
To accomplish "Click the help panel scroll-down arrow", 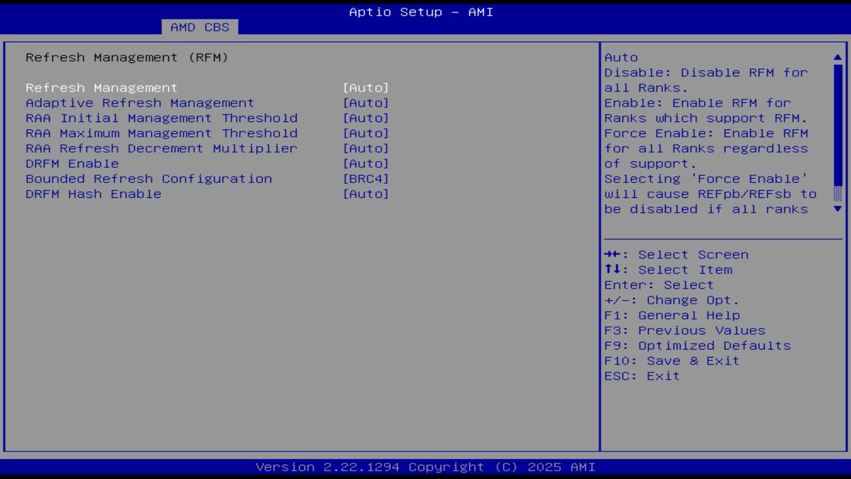I will point(836,208).
